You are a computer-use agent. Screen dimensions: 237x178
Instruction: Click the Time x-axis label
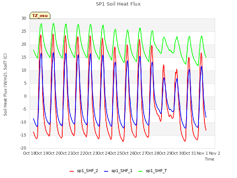(210, 159)
